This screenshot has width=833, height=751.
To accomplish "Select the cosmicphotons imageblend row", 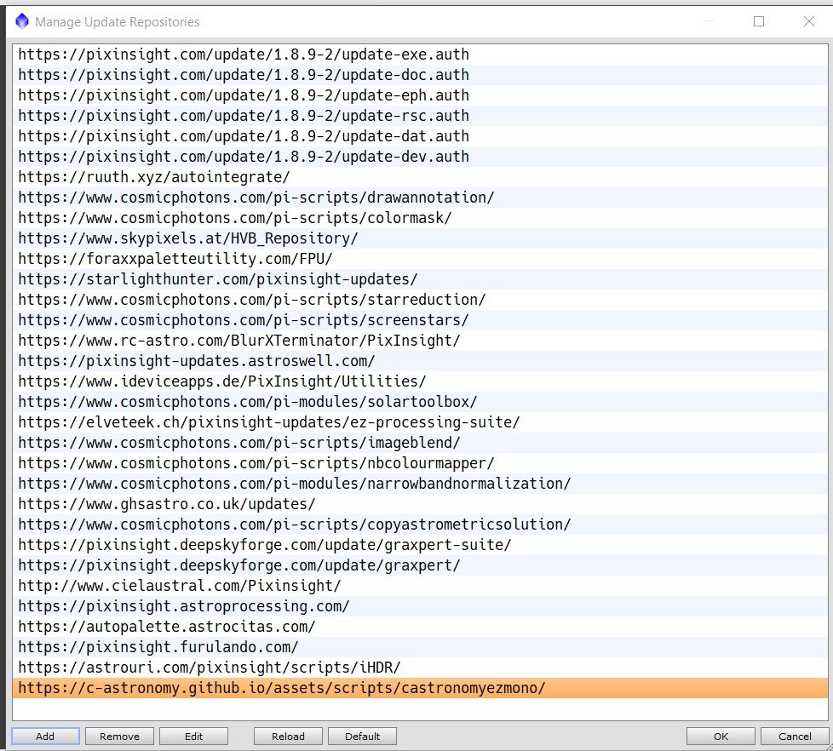I will (420, 443).
